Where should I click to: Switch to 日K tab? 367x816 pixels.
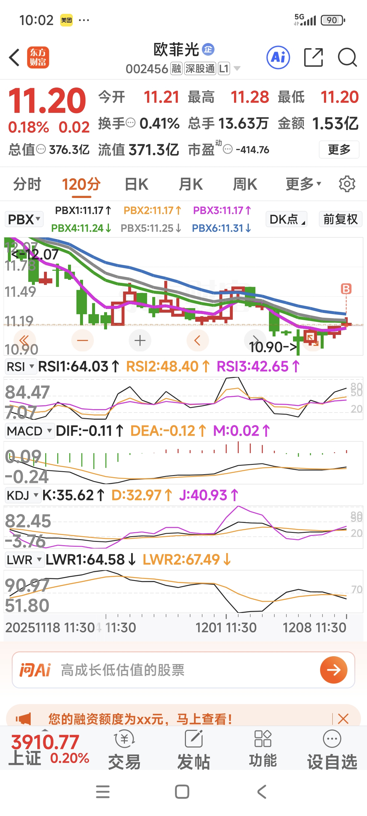[x=137, y=184]
